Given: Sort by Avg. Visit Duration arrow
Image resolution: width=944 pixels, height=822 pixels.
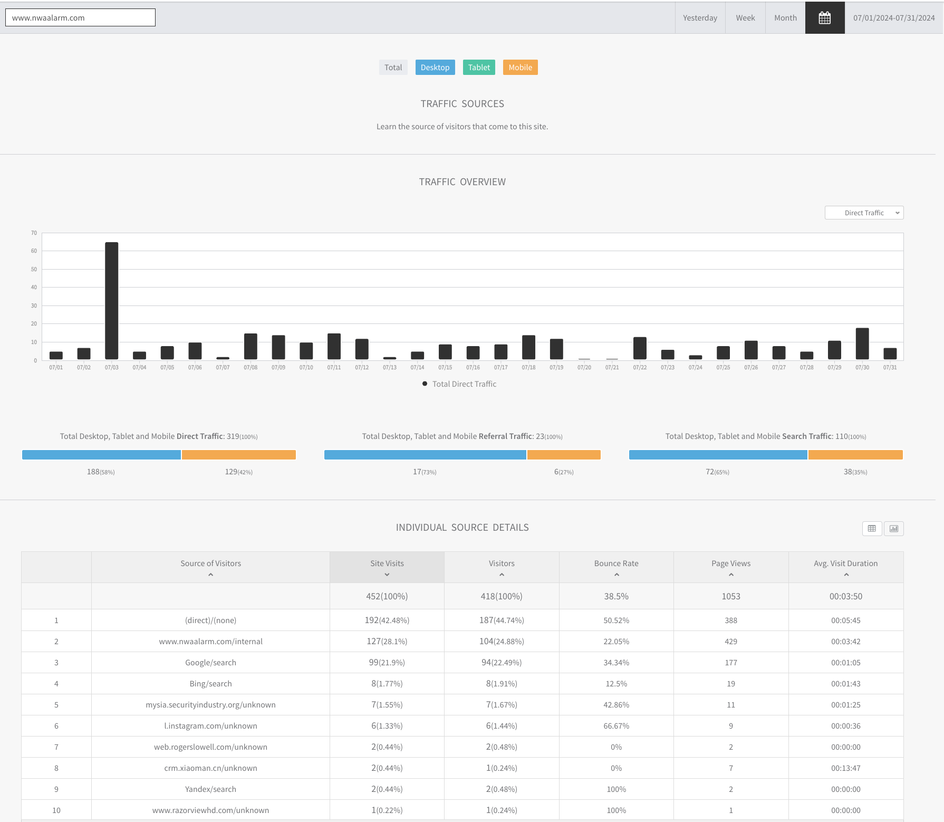Looking at the screenshot, I should [846, 575].
